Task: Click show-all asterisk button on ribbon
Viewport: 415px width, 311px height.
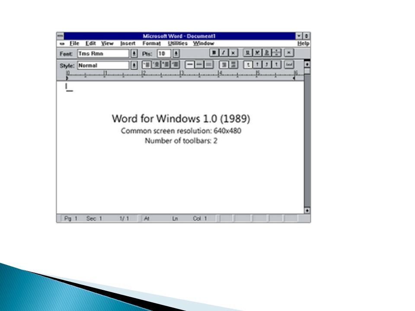Action: coord(289,53)
